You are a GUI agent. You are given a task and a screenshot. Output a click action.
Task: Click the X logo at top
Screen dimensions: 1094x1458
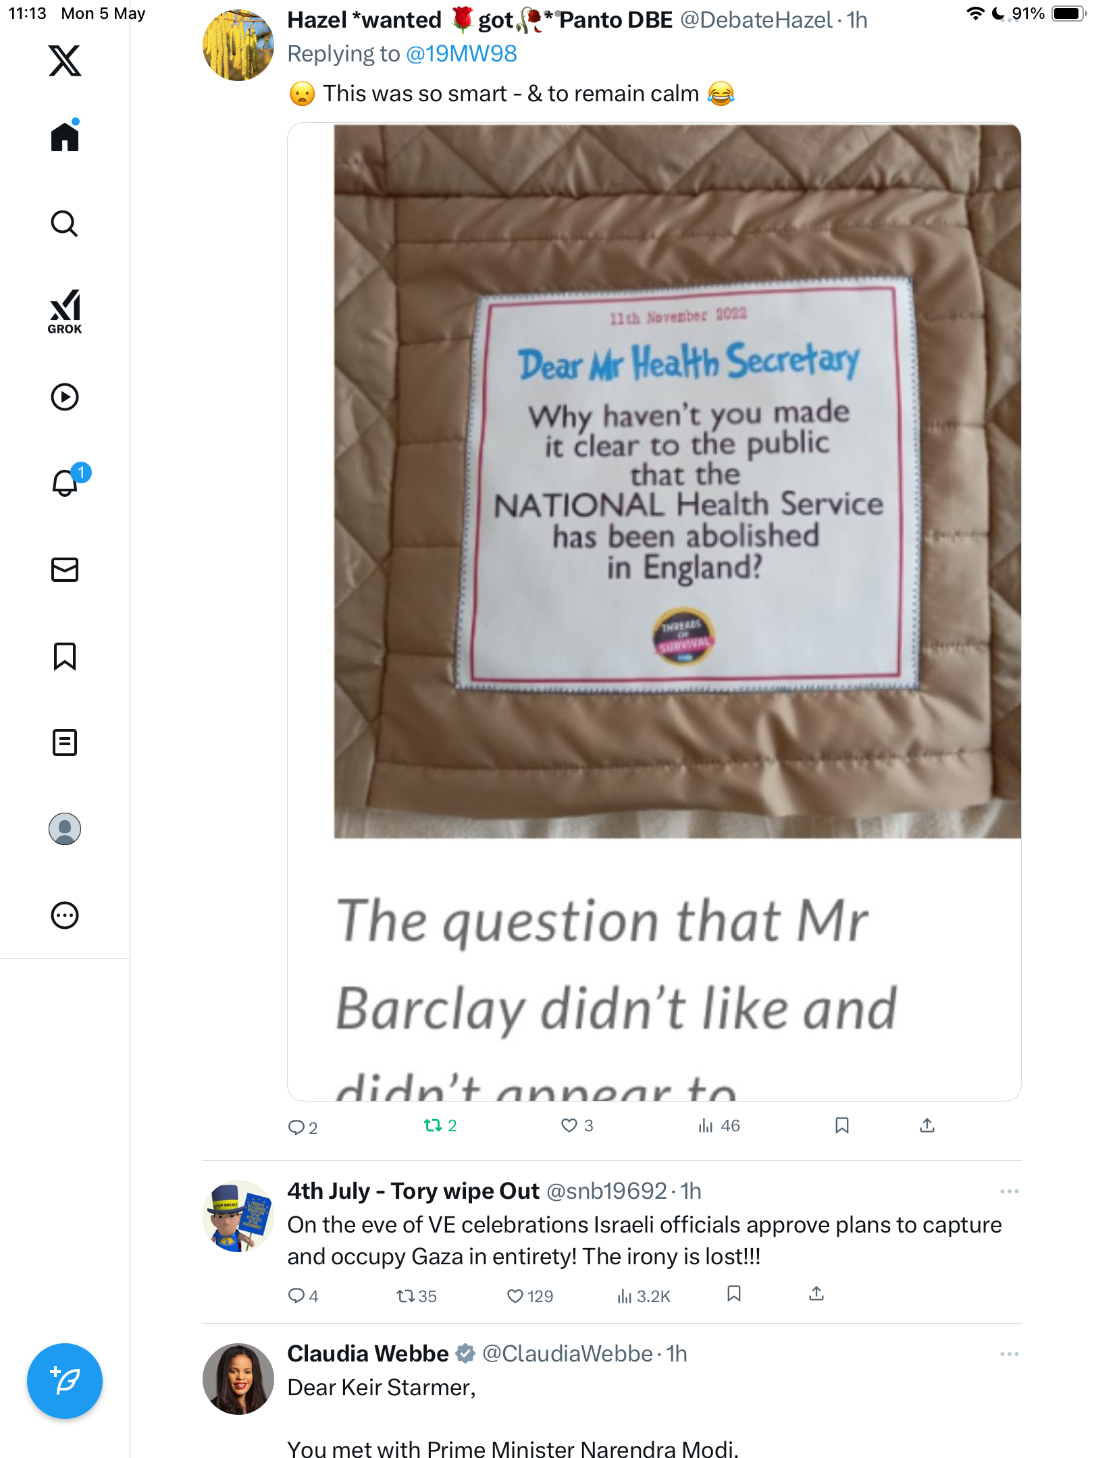click(65, 61)
